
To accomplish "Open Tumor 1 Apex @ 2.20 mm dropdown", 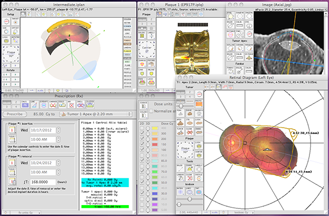I will click(96, 114).
